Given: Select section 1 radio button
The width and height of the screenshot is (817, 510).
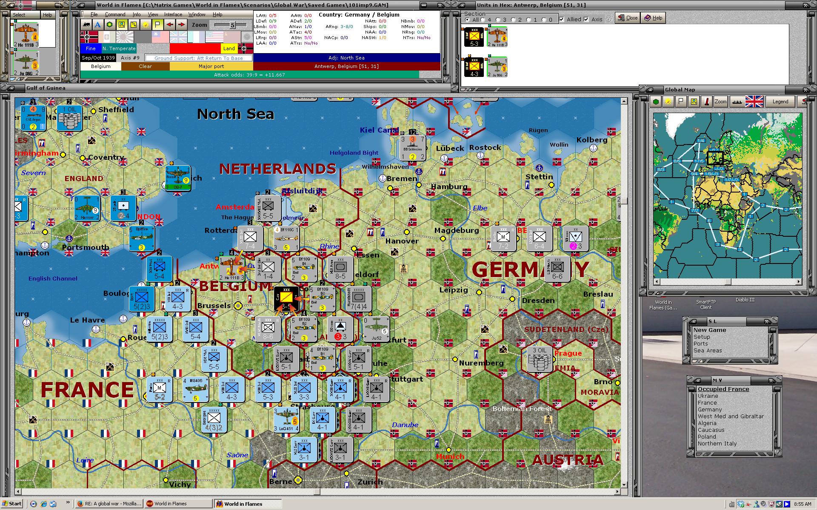Looking at the screenshot, I should pyautogui.click(x=528, y=20).
